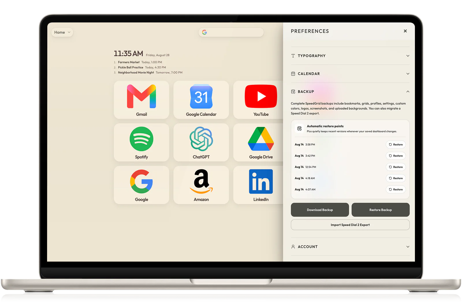462x302 pixels.
Task: Open the LinkedIn tile
Action: [258, 185]
